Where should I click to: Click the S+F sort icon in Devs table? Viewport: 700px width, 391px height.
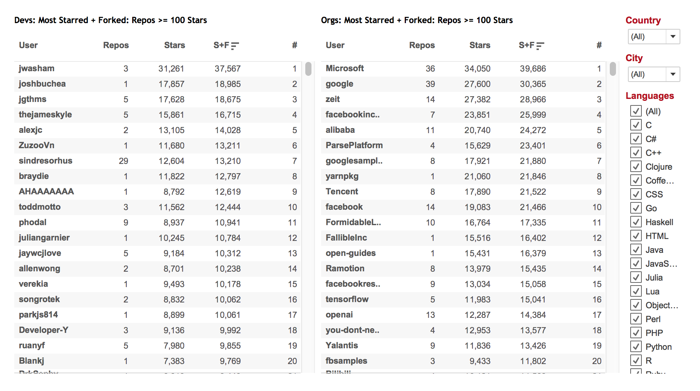pos(235,46)
